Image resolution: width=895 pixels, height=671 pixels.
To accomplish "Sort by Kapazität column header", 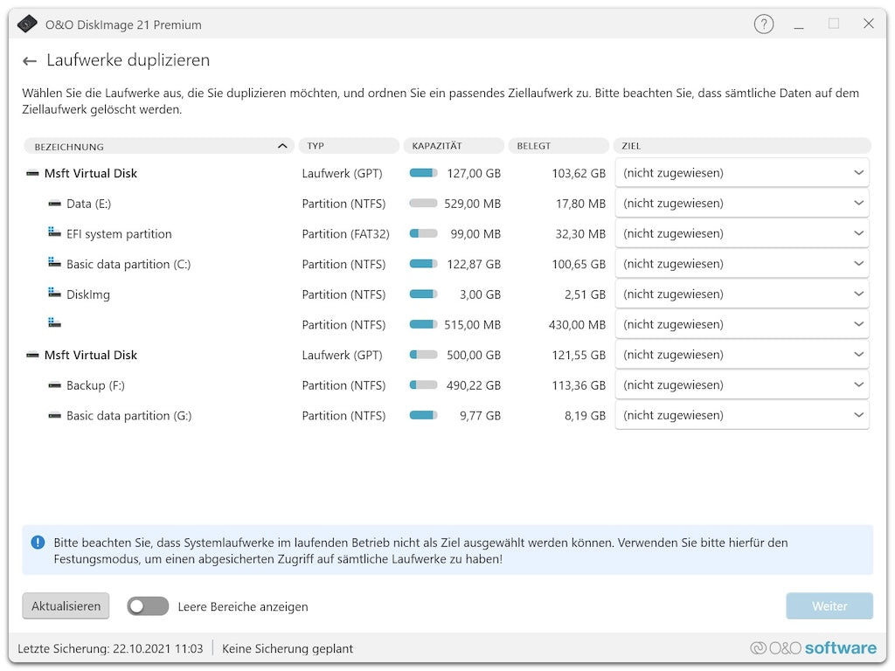I will 453,146.
